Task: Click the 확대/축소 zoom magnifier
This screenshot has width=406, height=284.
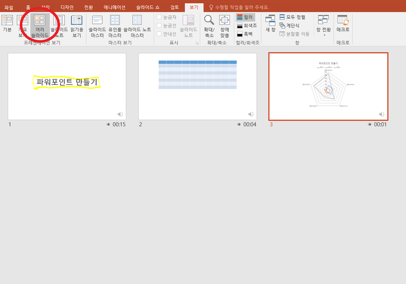Action: (x=209, y=26)
